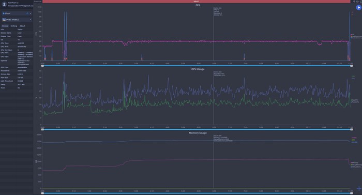Start recording with the blue play button

click(358, 7)
